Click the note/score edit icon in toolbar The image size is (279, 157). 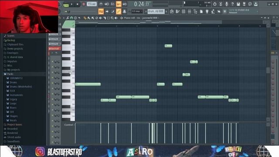[113, 12]
